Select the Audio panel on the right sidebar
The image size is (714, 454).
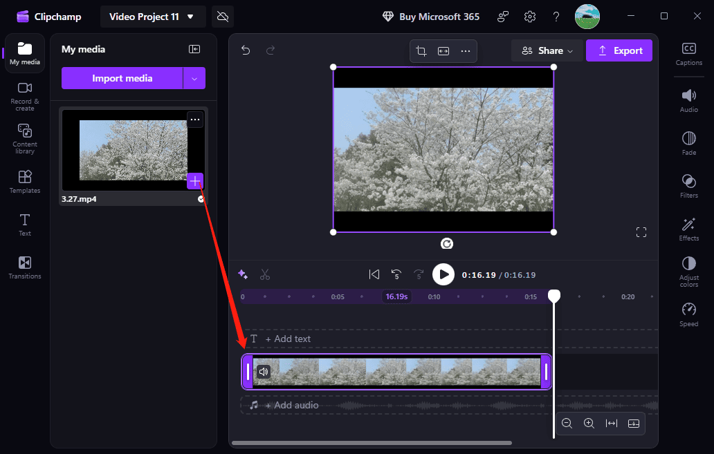pos(688,99)
